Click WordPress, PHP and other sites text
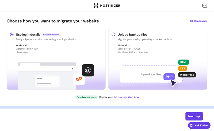This screenshot has width=214, height=131. pos(133,52)
